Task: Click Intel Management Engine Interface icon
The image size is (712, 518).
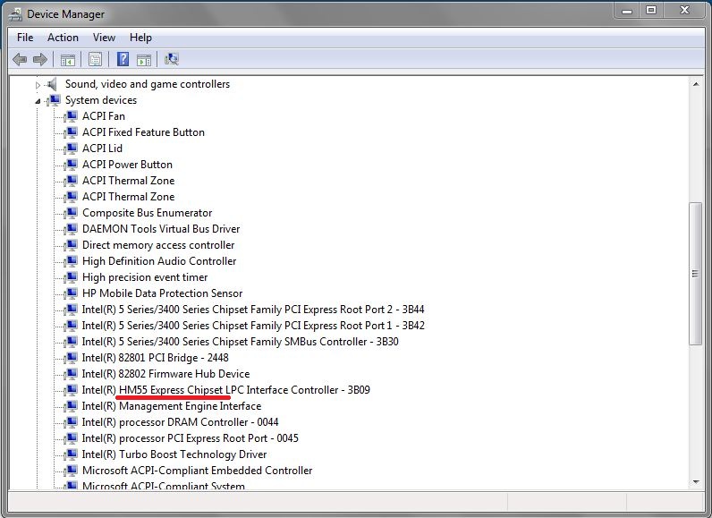Action: click(71, 406)
